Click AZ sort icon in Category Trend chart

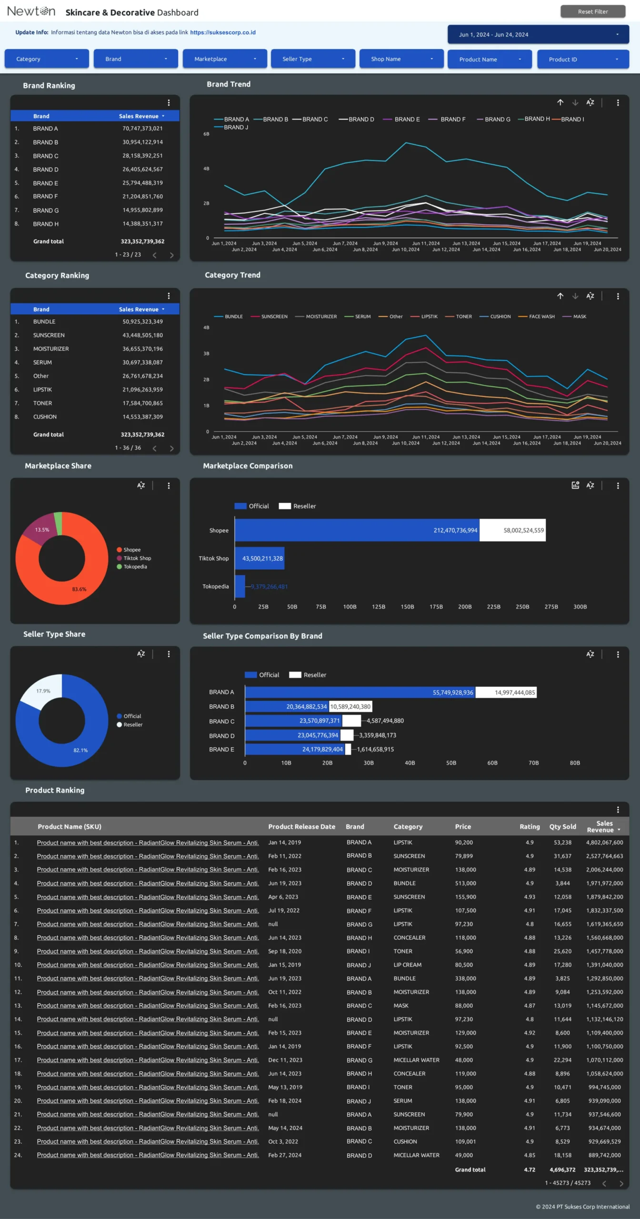click(x=590, y=296)
